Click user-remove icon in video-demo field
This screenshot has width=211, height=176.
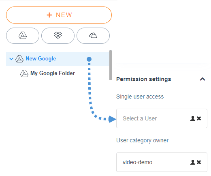[196, 162]
